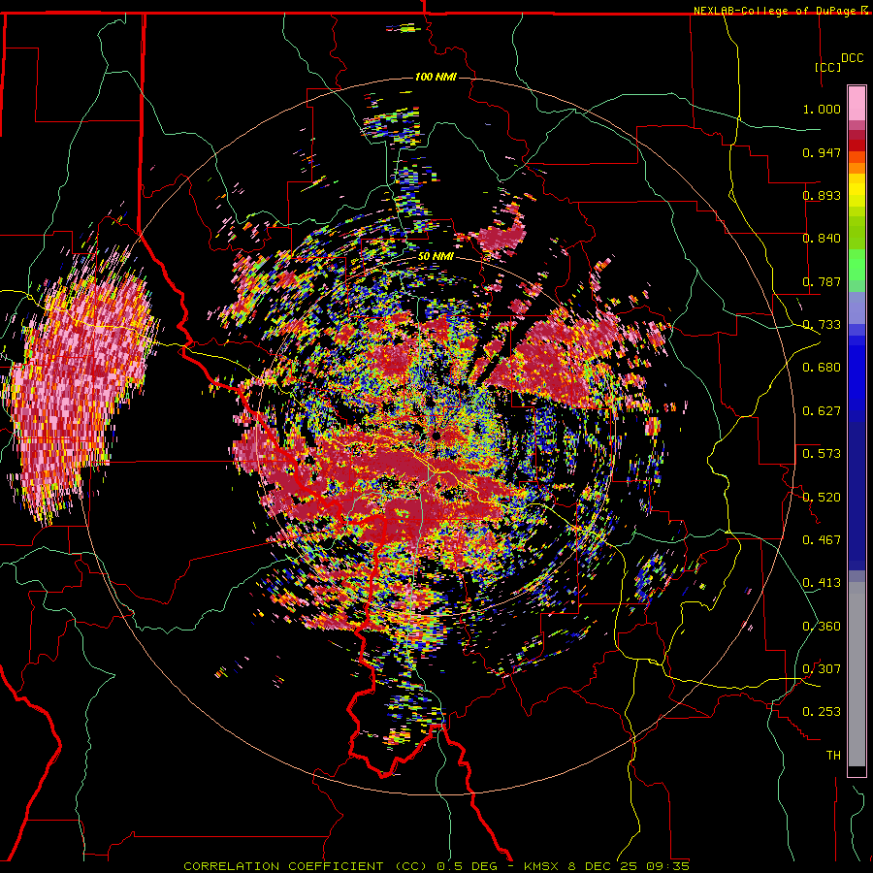Select the 0.253 scale value
The height and width of the screenshot is (873, 873).
tap(822, 712)
